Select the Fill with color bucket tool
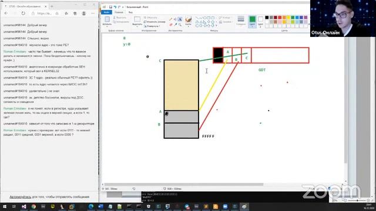Viewport: 376px width, 211px height. pyautogui.click(x=175, y=19)
